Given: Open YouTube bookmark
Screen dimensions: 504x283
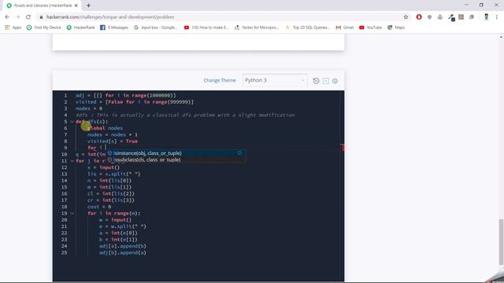Looking at the screenshot, I should click(x=371, y=28).
